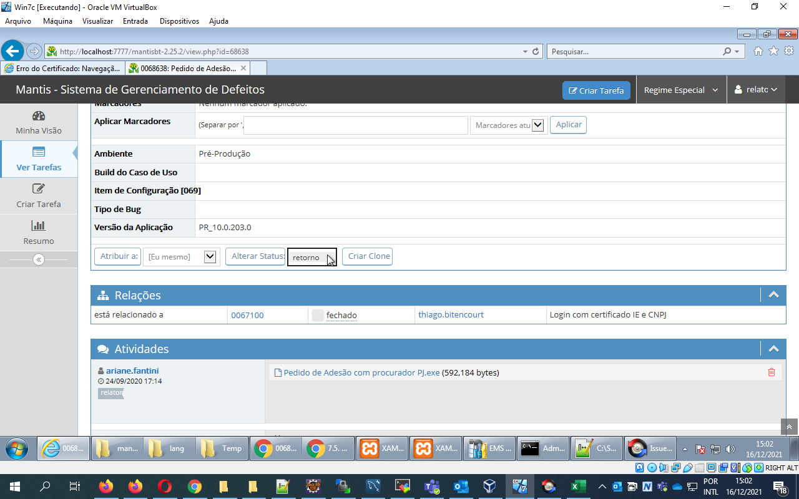The height and width of the screenshot is (499, 799).
Task: Click the PR_10.0.203.0 version value
Action: (x=225, y=227)
